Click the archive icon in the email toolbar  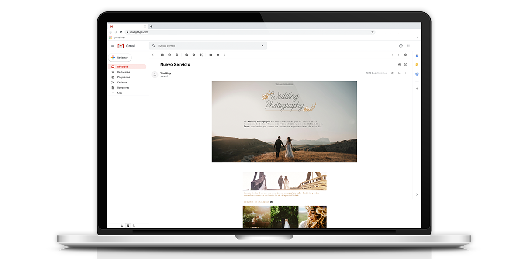(x=162, y=55)
